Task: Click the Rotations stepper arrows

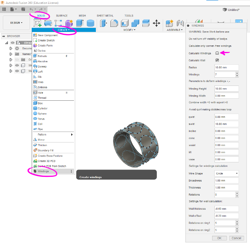Action: coord(237,195)
